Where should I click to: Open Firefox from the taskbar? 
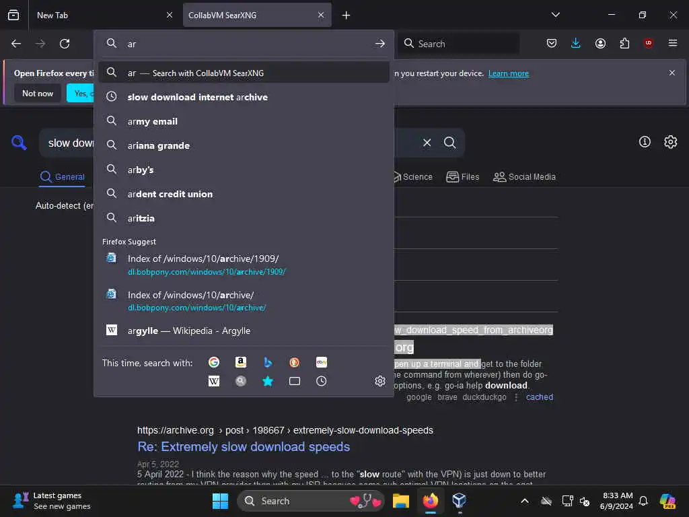431,501
